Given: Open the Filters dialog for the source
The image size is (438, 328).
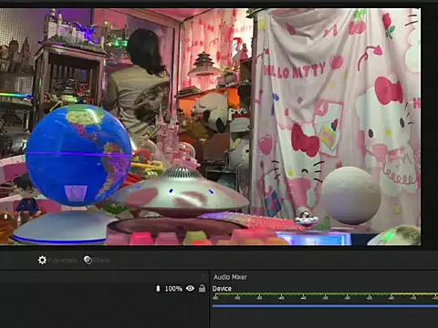Looking at the screenshot, I should (x=97, y=261).
